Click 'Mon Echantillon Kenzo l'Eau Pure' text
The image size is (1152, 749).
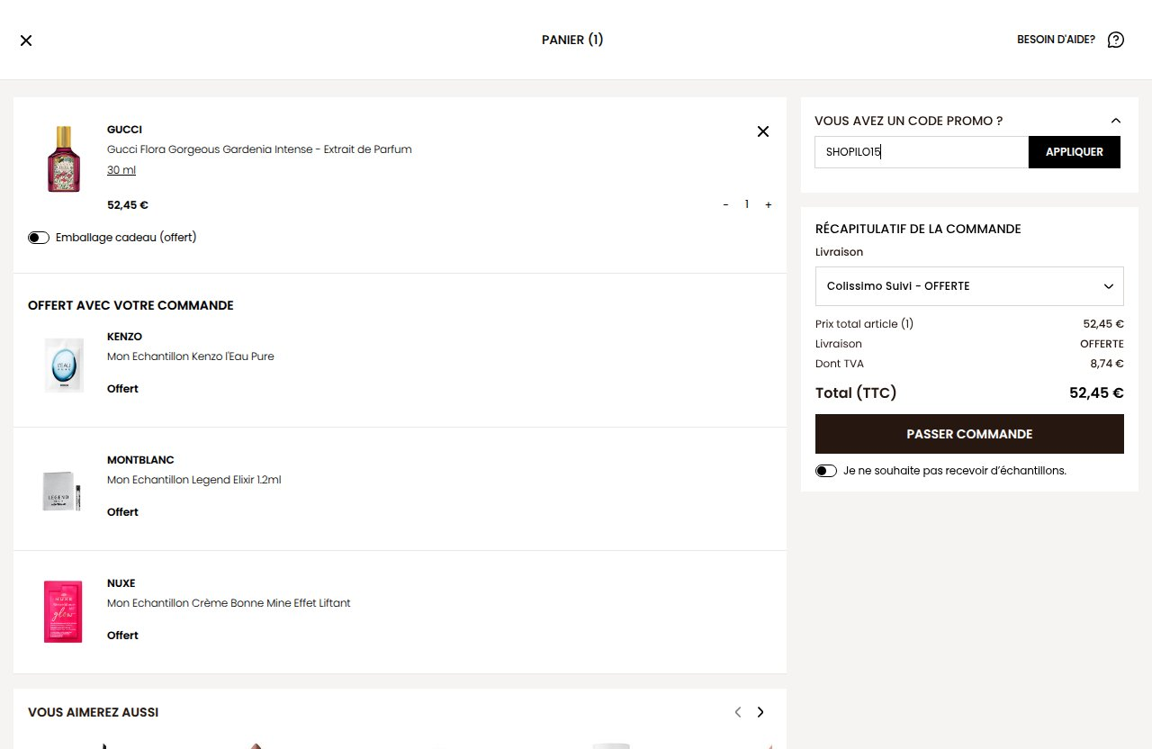coord(191,356)
